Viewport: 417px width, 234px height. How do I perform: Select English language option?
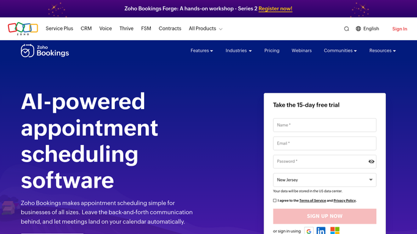click(371, 29)
